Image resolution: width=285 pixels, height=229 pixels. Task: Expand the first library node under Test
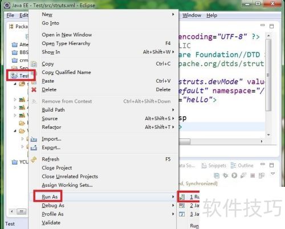pyautogui.click(x=15, y=99)
